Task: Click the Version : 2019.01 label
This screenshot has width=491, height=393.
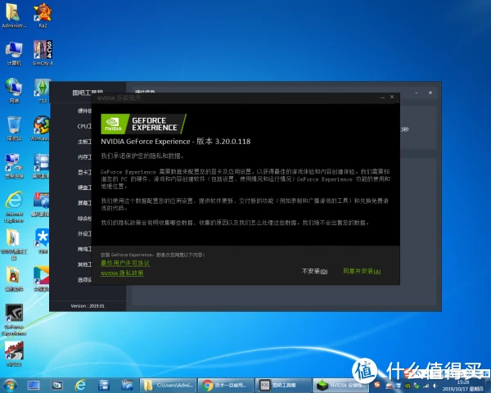Action: point(88,306)
